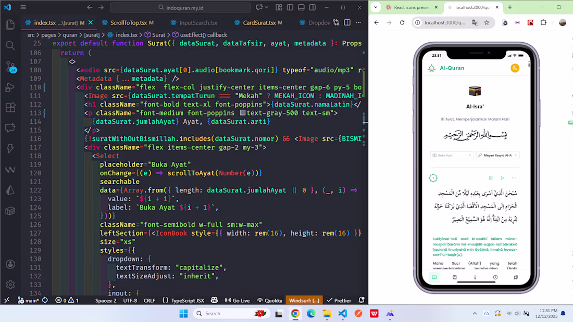Switch to the CardSurat.tsx editor tab
Image resolution: width=573 pixels, height=322 pixels.
point(259,23)
